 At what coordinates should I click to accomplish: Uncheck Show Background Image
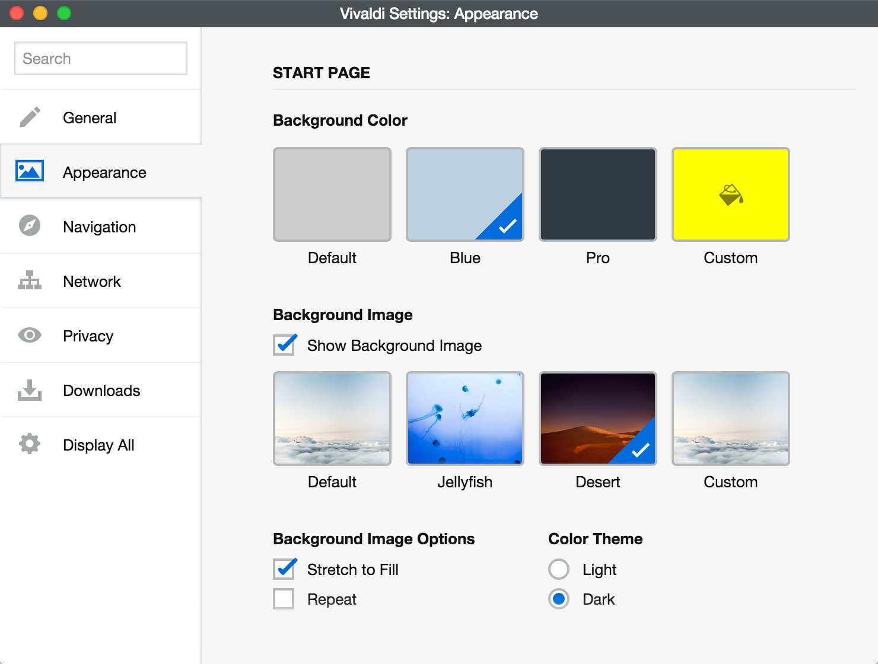[284, 345]
